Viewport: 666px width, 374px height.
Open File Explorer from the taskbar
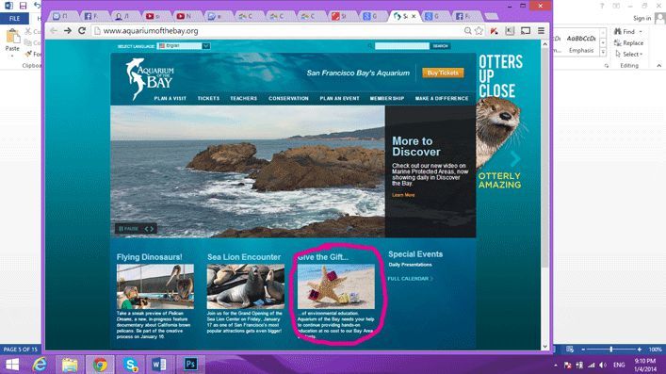(x=70, y=365)
